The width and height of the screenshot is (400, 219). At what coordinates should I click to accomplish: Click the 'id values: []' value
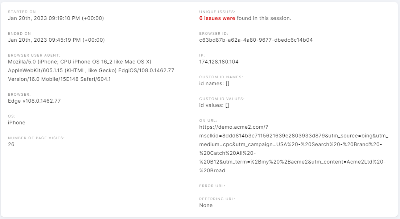coord(214,105)
